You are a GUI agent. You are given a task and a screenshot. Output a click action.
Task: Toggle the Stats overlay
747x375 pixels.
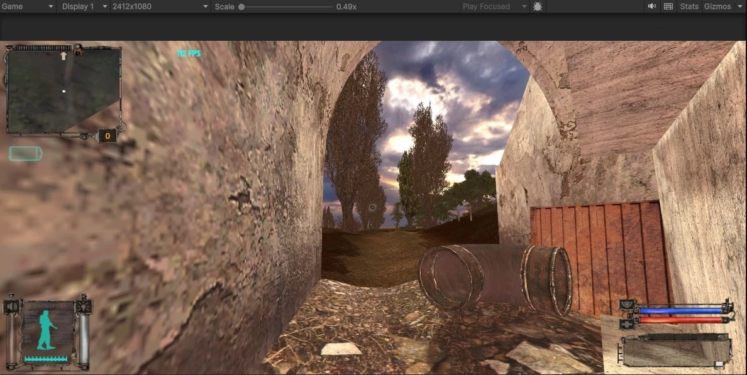[x=689, y=6]
